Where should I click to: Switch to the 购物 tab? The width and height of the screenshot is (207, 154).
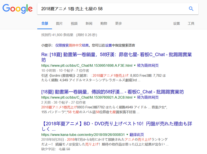click(x=103, y=24)
